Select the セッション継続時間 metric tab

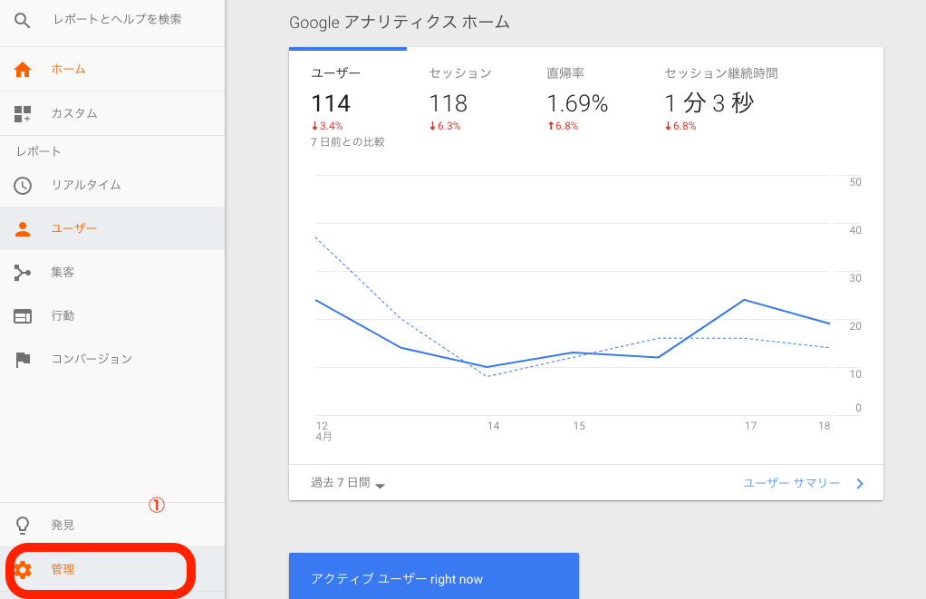pyautogui.click(x=721, y=99)
